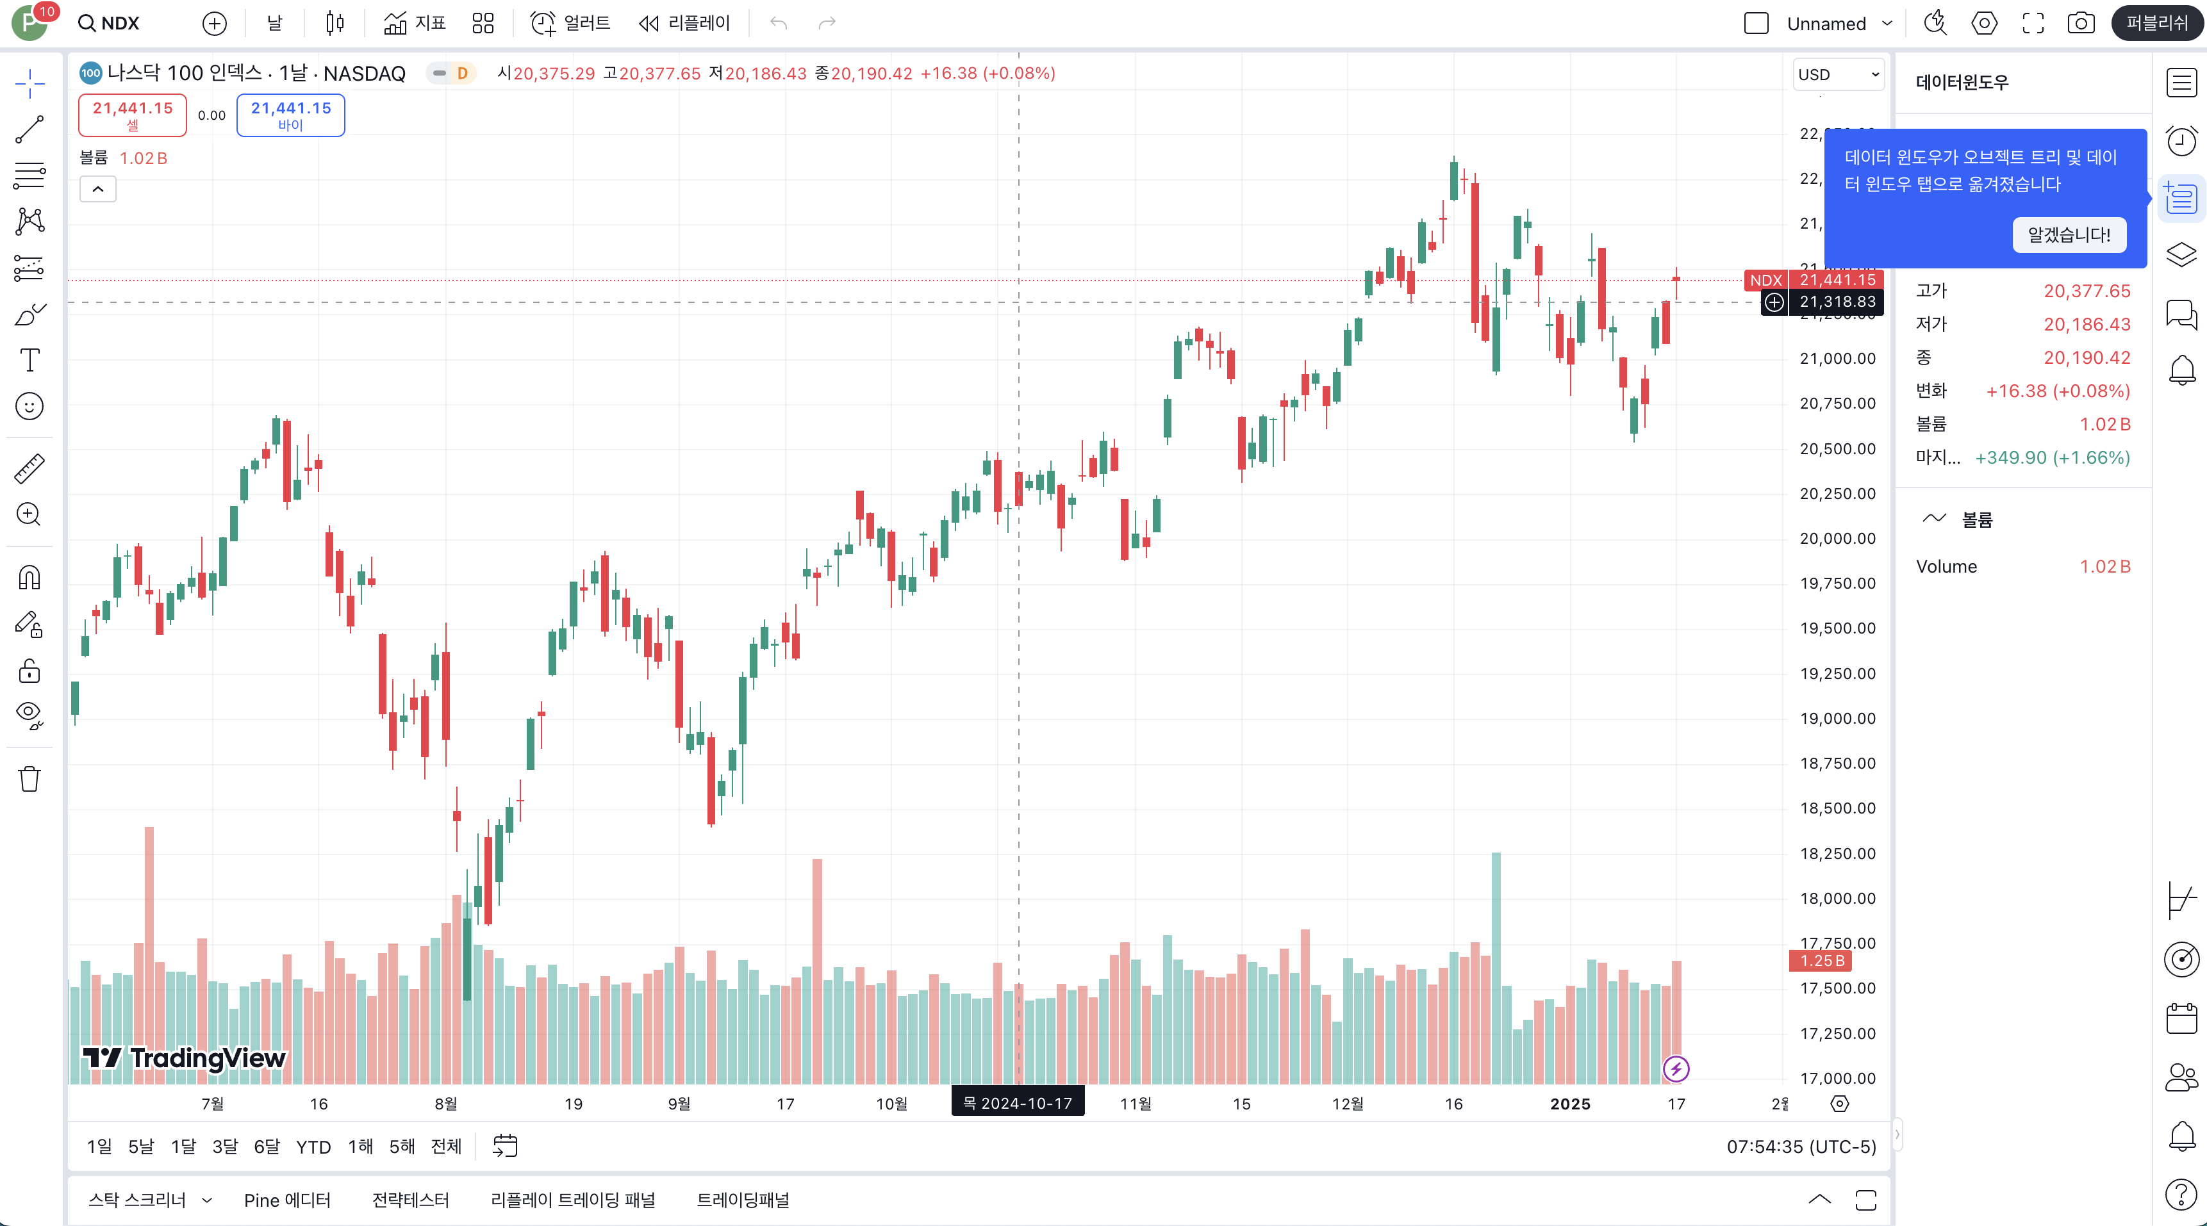Open the USD currency dropdown

1838,74
